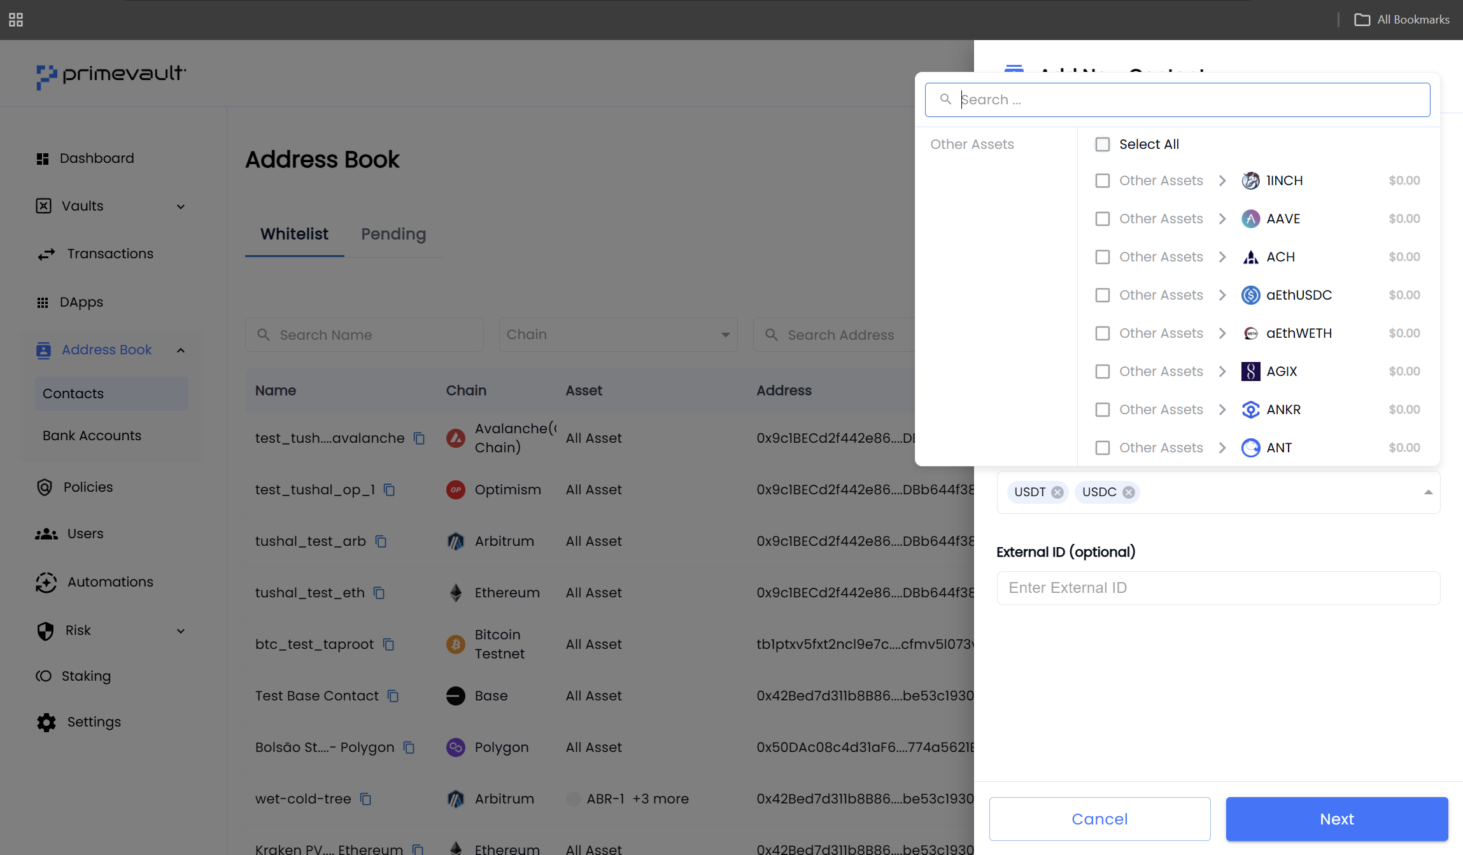The width and height of the screenshot is (1463, 855).
Task: Open Contacts submenu item
Action: tap(111, 394)
